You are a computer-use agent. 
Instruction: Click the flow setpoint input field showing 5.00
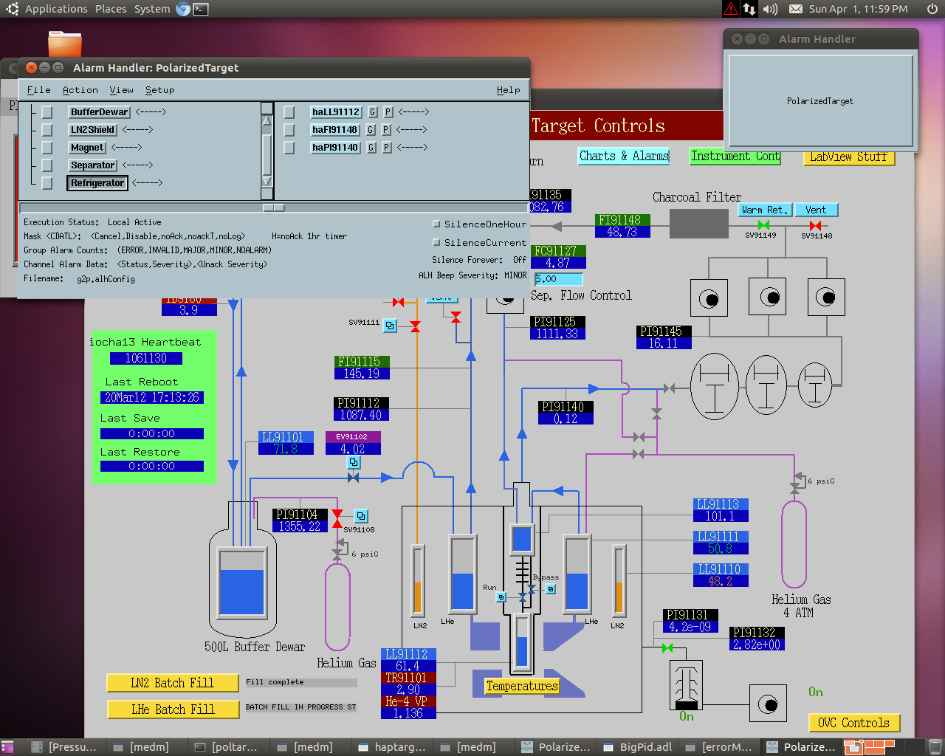coord(559,279)
